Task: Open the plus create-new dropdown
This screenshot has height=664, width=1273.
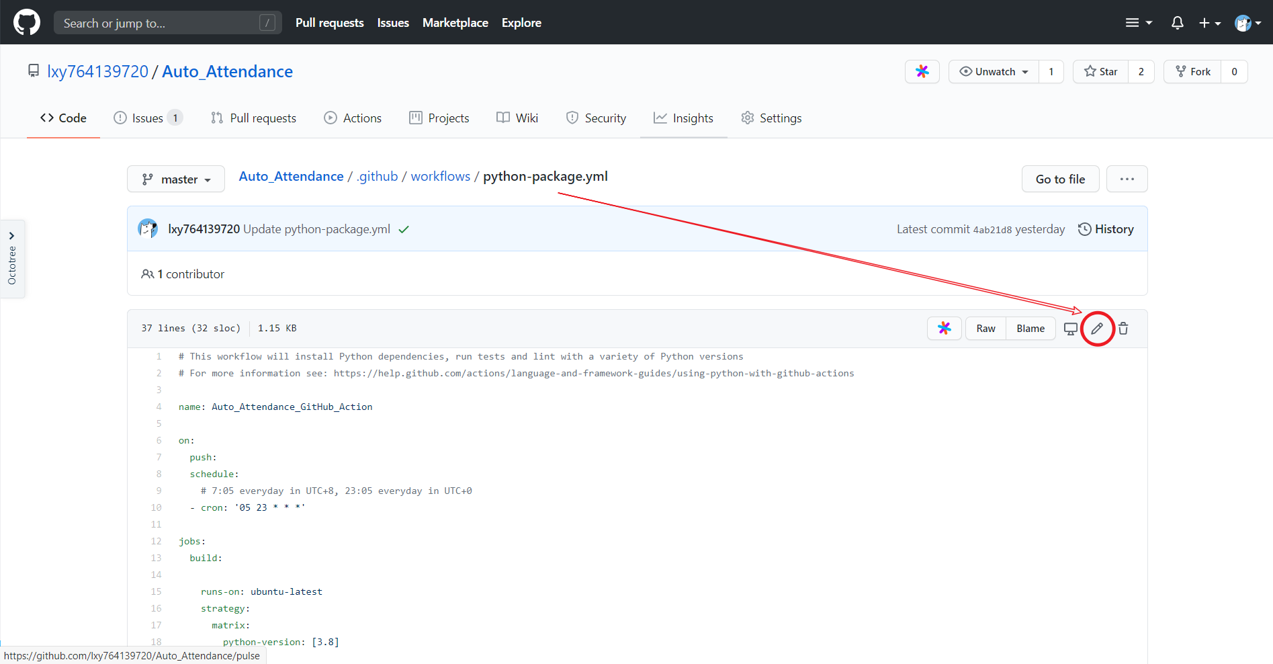Action: pos(1210,23)
